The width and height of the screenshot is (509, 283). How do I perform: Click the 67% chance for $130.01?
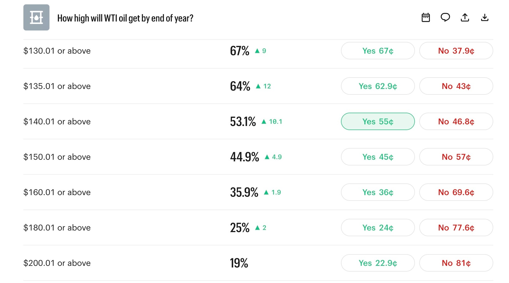[x=240, y=51]
